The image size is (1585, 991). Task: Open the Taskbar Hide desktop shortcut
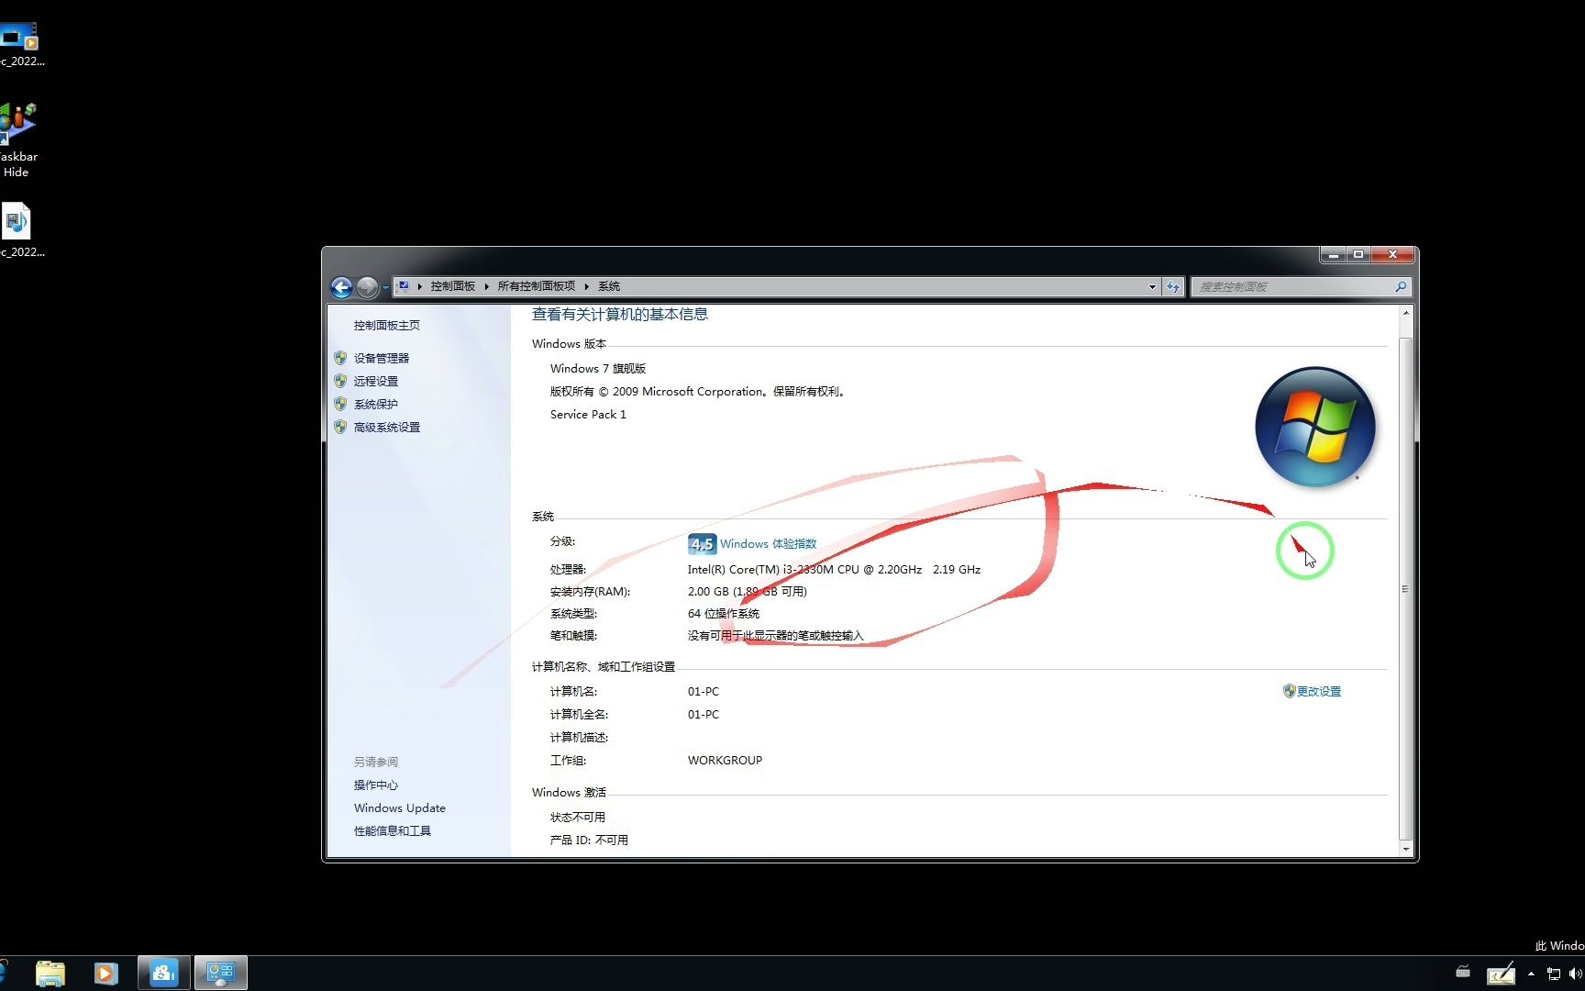(18, 139)
